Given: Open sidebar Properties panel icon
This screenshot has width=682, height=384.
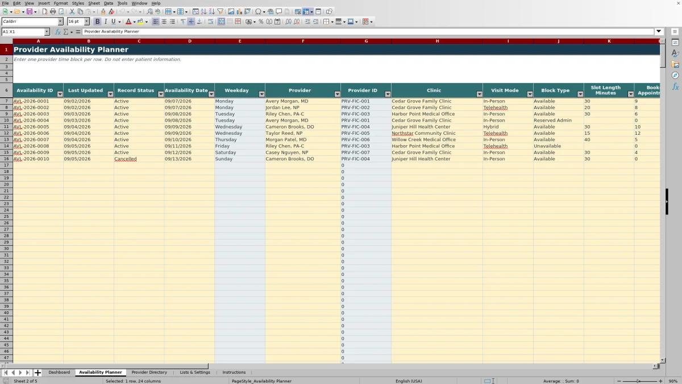Looking at the screenshot, I should coord(675,42).
